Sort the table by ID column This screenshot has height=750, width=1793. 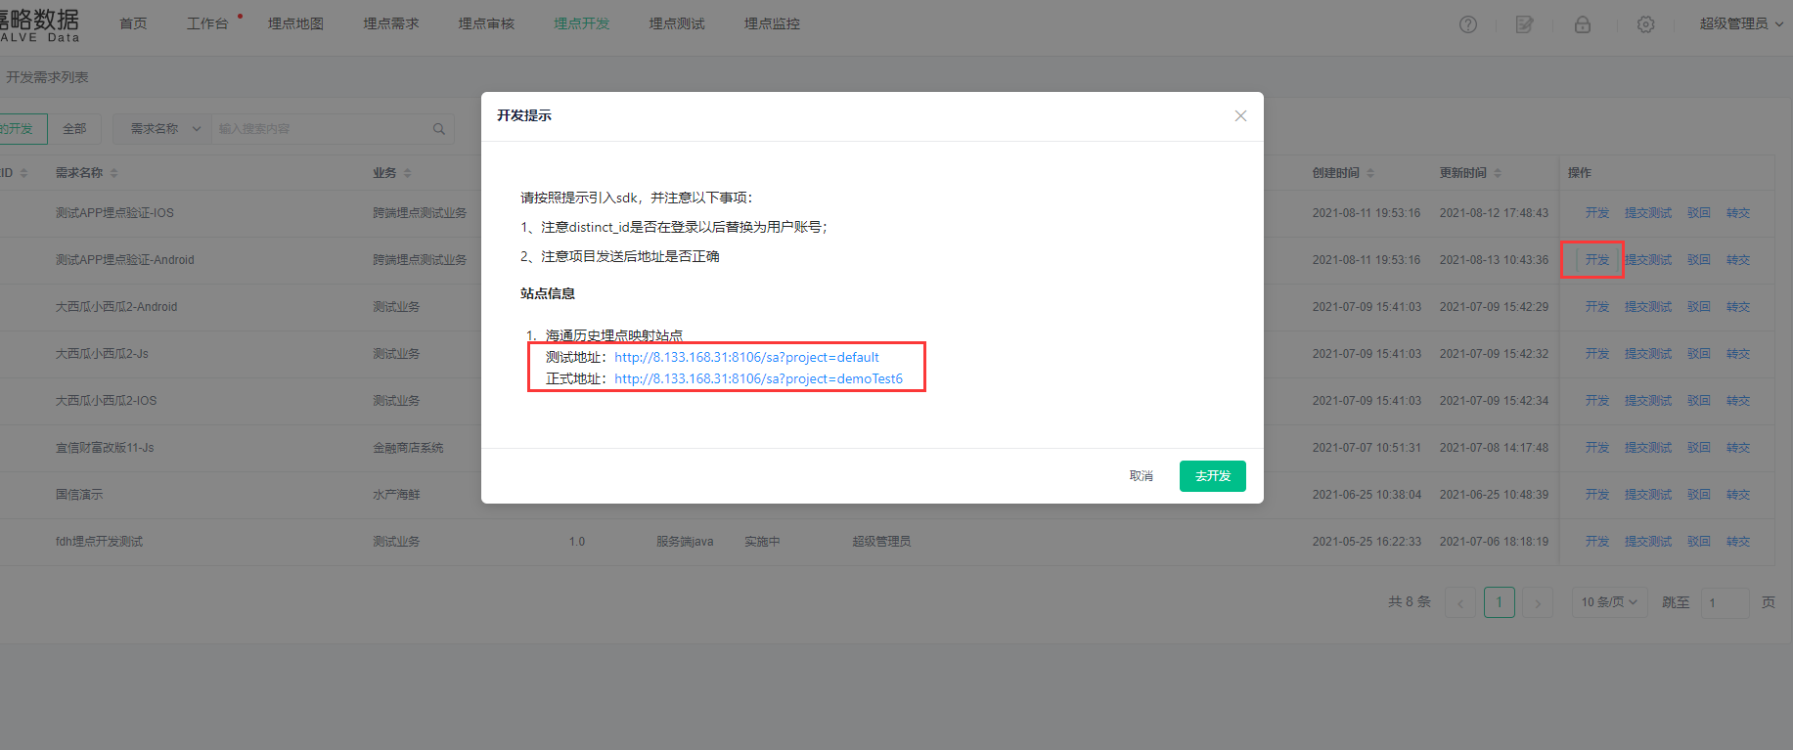[x=23, y=173]
